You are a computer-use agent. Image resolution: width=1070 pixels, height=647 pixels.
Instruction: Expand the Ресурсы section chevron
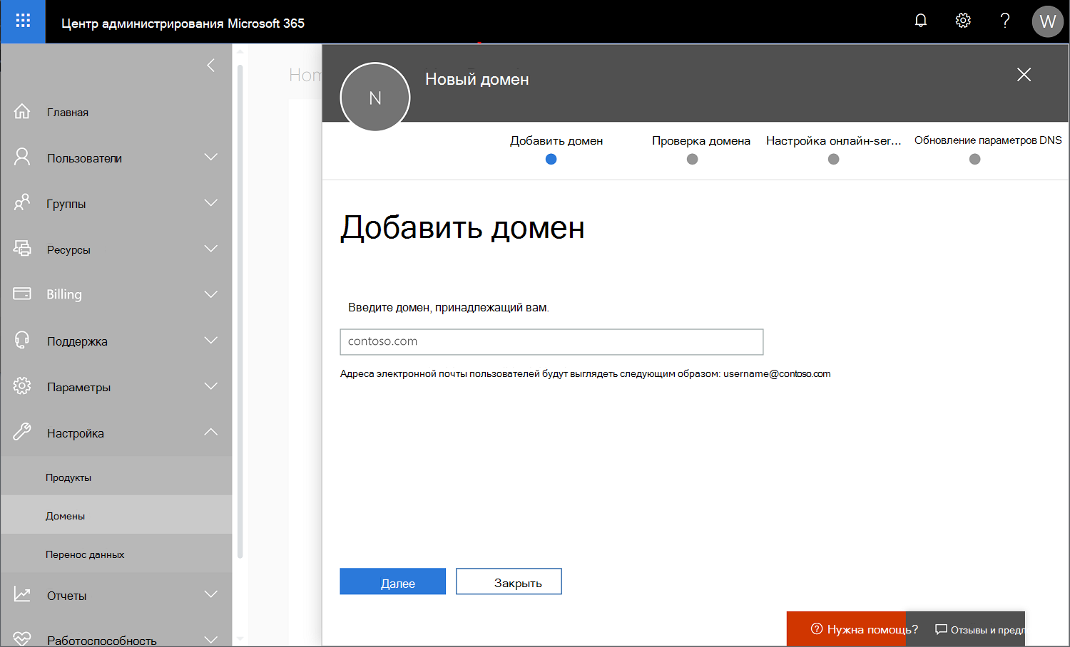point(211,249)
